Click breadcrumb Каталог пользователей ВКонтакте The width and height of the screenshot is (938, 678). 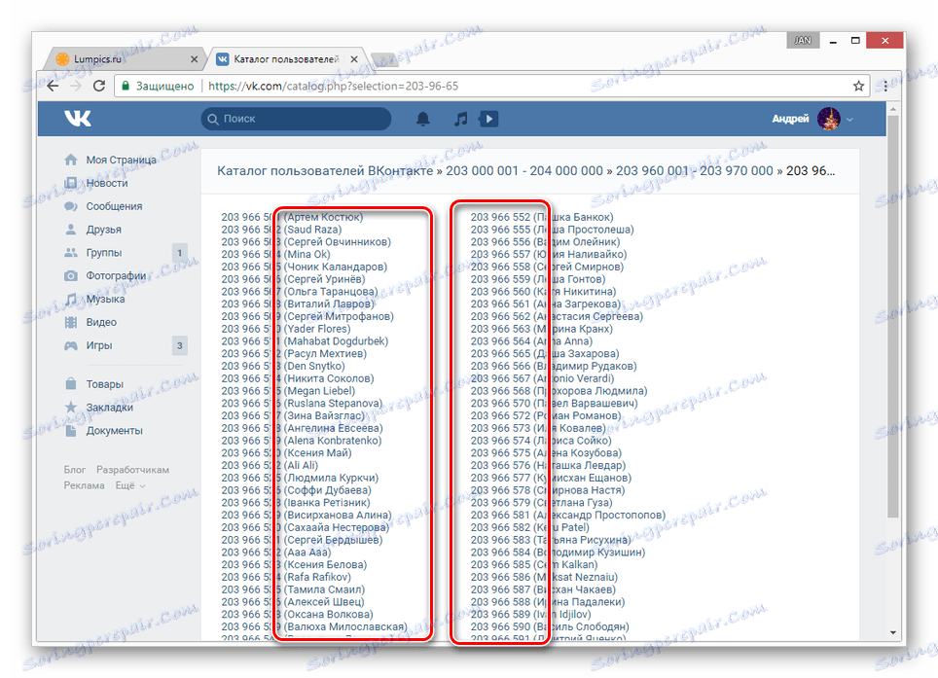(325, 171)
